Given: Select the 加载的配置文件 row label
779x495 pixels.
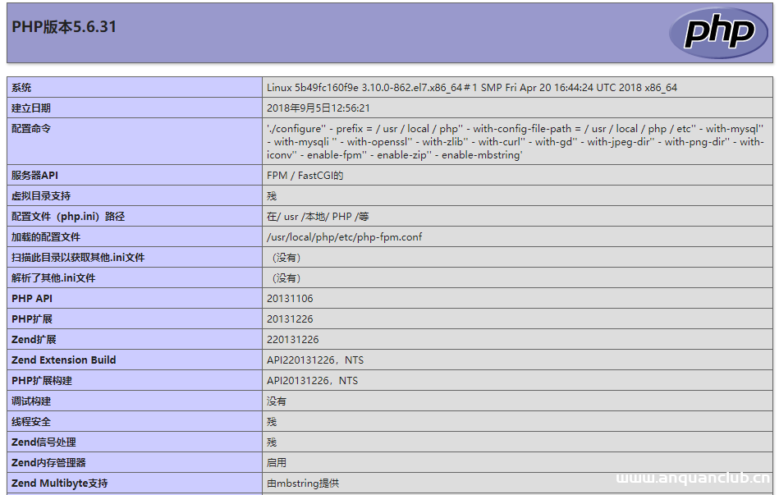Looking at the screenshot, I should (x=46, y=237).
